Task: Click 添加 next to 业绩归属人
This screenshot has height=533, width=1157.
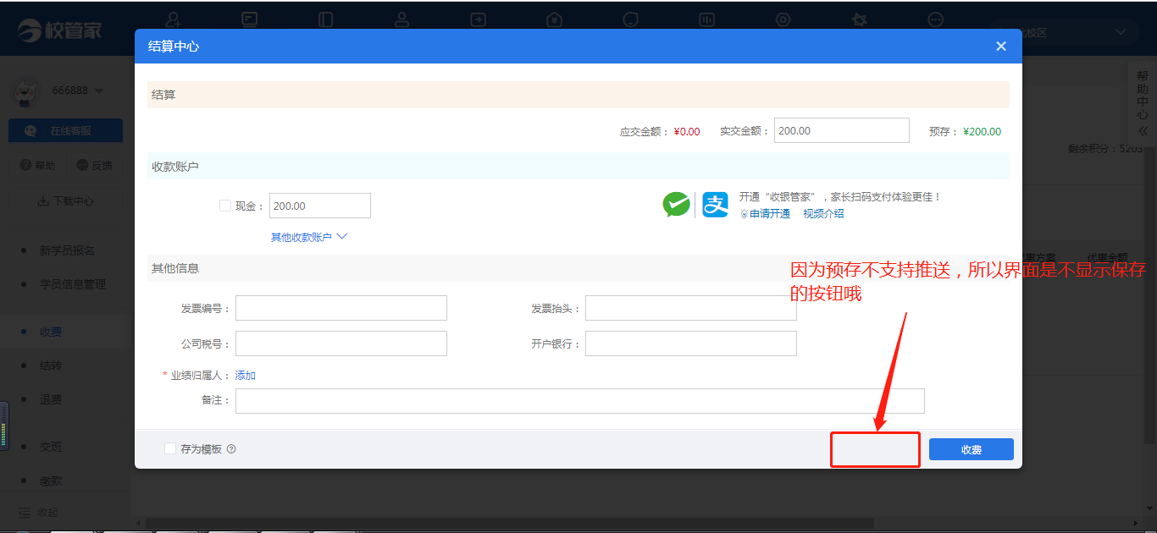Action: 245,376
